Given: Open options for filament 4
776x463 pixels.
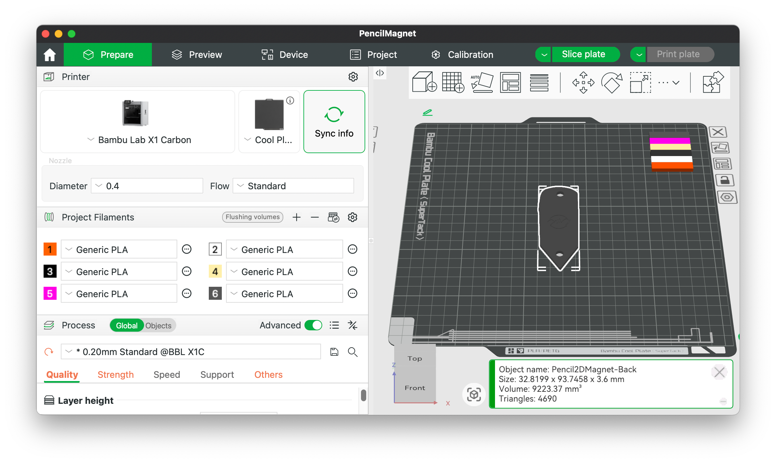Looking at the screenshot, I should pyautogui.click(x=353, y=271).
